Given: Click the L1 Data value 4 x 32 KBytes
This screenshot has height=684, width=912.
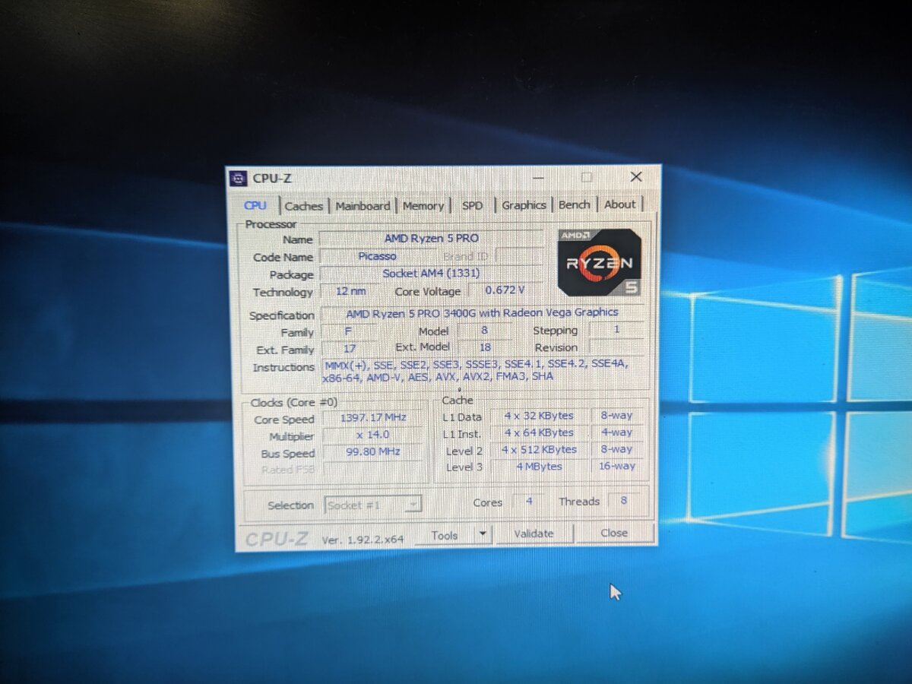Looking at the screenshot, I should 539,416.
